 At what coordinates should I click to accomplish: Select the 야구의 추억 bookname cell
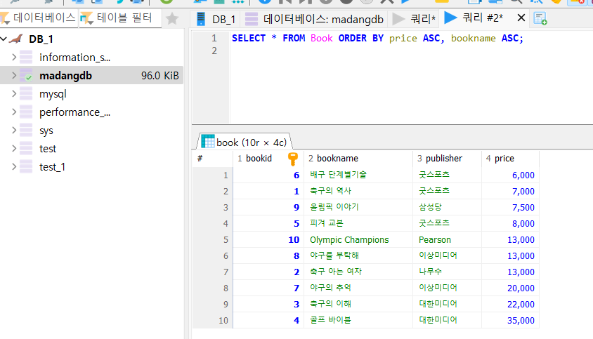(358, 288)
